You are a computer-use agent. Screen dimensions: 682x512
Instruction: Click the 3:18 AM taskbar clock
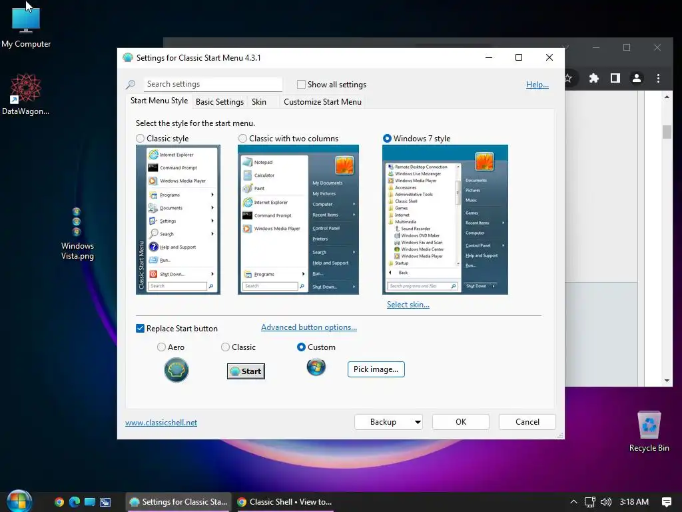[634, 502]
